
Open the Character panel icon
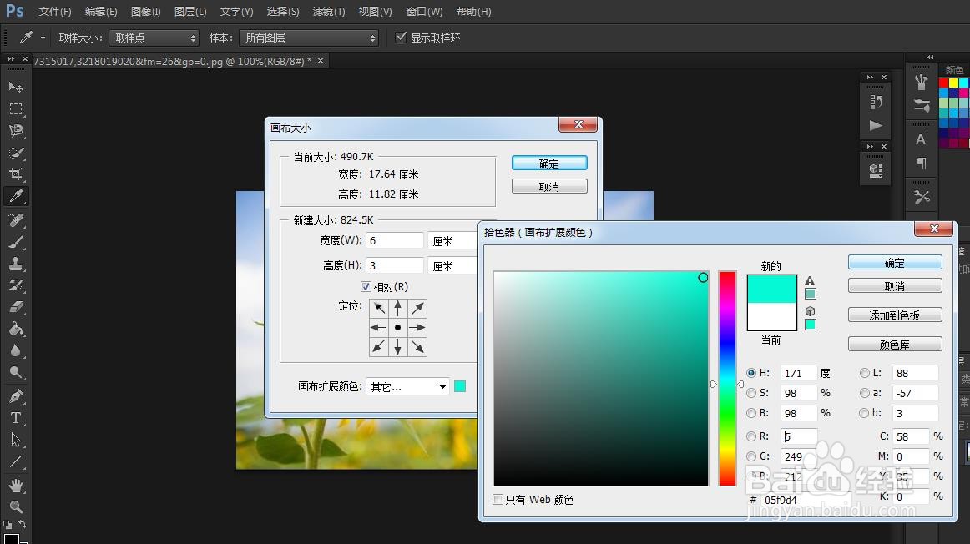(x=922, y=139)
